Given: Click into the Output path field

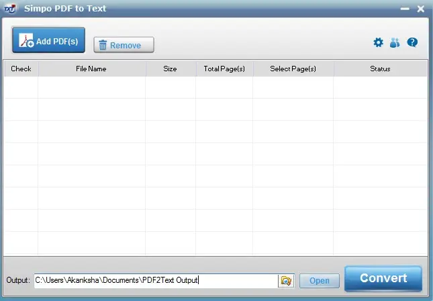Looking at the screenshot, I should (x=156, y=281).
